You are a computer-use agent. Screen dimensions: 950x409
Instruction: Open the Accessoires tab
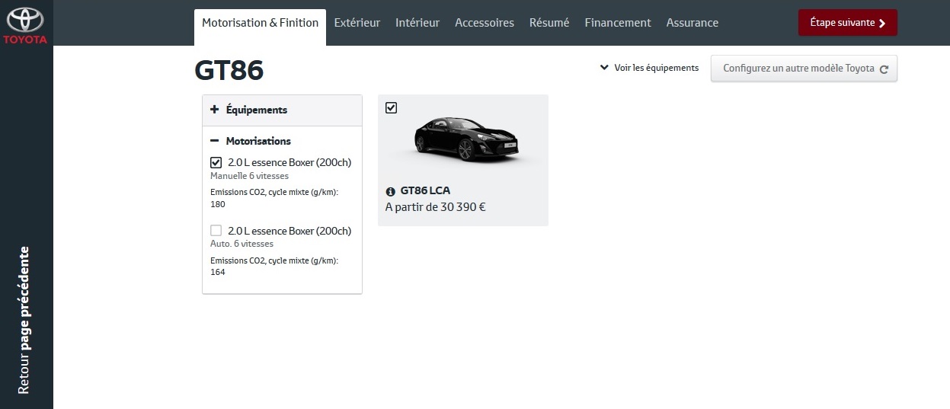[485, 23]
